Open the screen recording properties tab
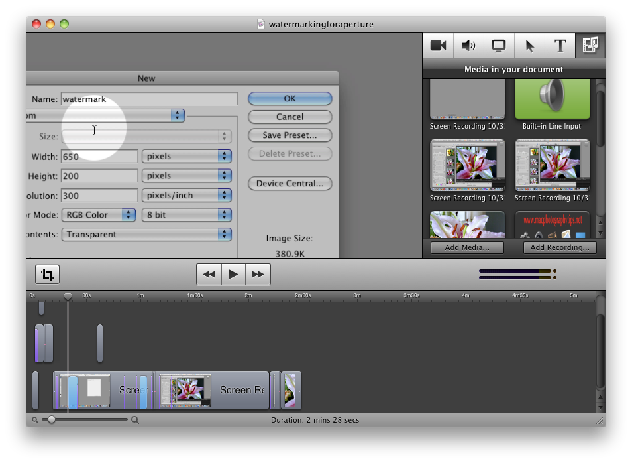The width and height of the screenshot is (632, 463). click(499, 46)
